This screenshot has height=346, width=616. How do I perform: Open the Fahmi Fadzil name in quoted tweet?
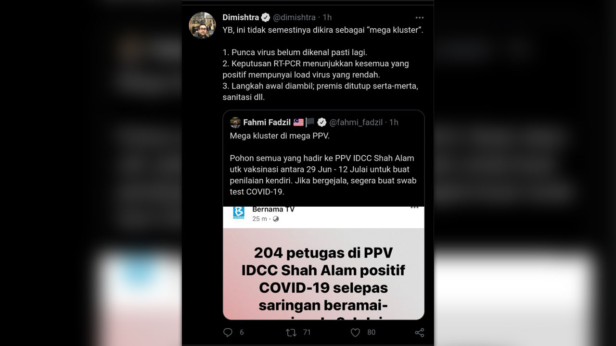click(267, 122)
